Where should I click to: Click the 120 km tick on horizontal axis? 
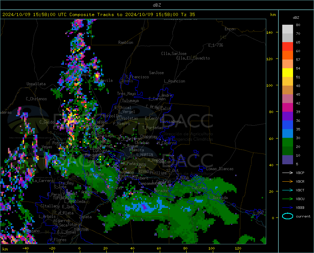(x=238, y=248)
